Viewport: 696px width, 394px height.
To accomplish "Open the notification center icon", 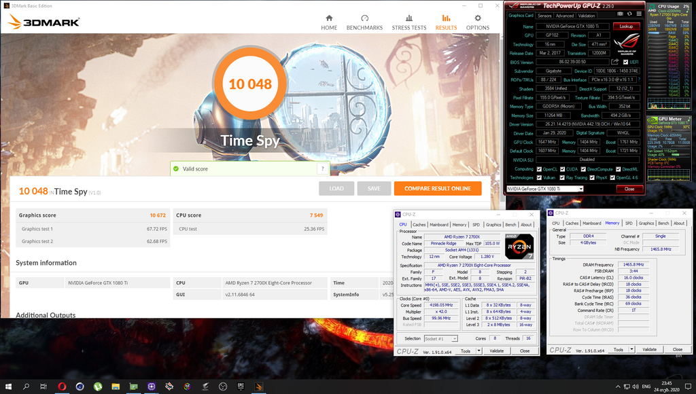I will [x=688, y=387].
